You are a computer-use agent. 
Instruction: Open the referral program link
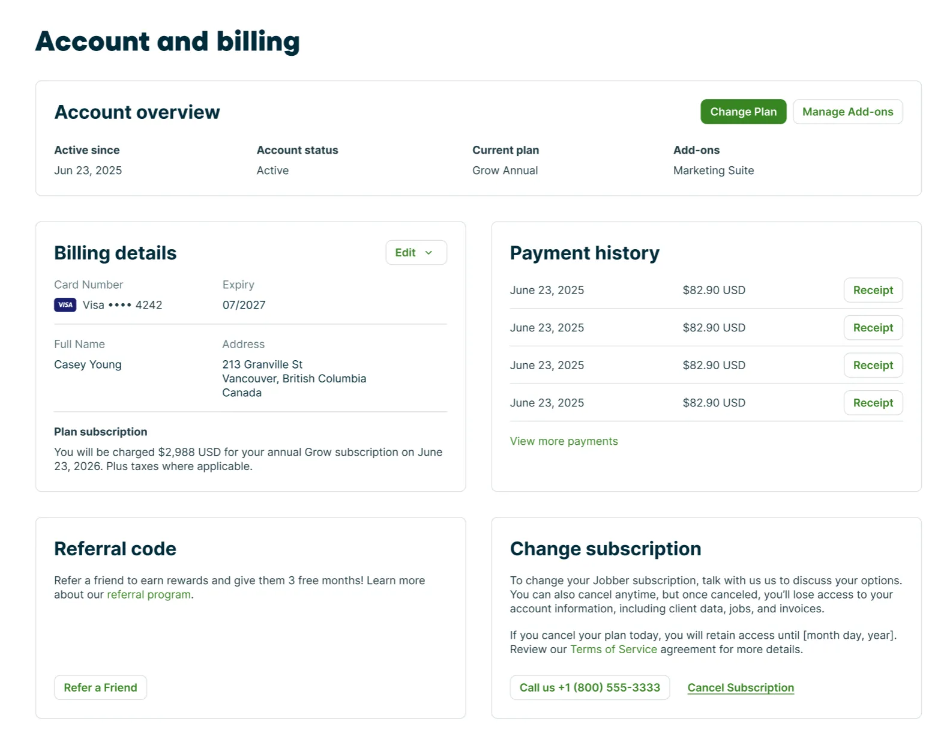click(x=149, y=595)
